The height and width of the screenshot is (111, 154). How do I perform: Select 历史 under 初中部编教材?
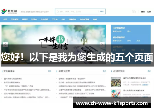[138, 41]
